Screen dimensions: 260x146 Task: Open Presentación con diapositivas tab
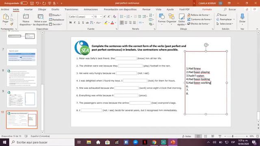click(x=120, y=9)
